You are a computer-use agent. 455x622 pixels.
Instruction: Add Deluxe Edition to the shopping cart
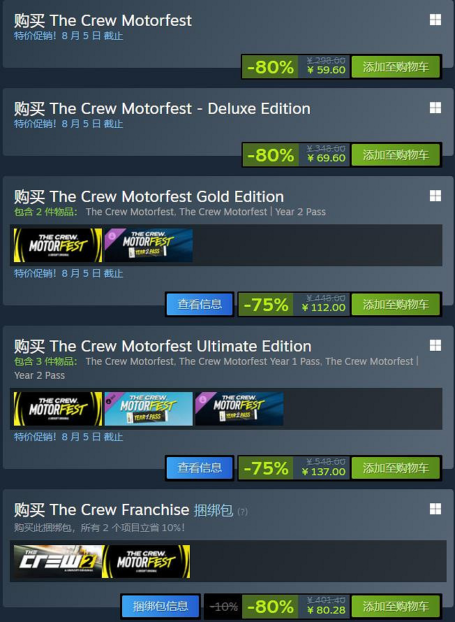396,154
